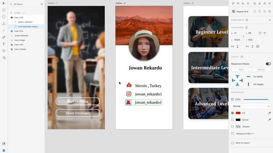Click the Flip Horizontally icon
273x153 pixels.
(x=232, y=46)
